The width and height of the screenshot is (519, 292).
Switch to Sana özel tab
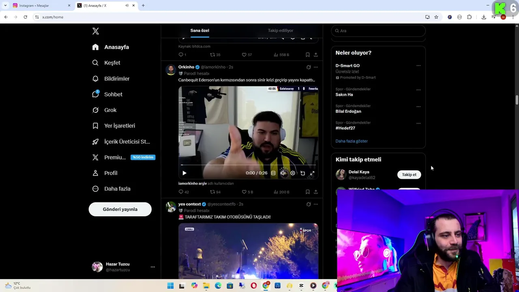[200, 30]
